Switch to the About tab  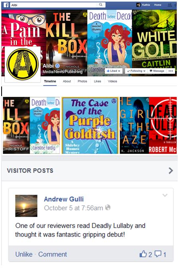coord(67,81)
